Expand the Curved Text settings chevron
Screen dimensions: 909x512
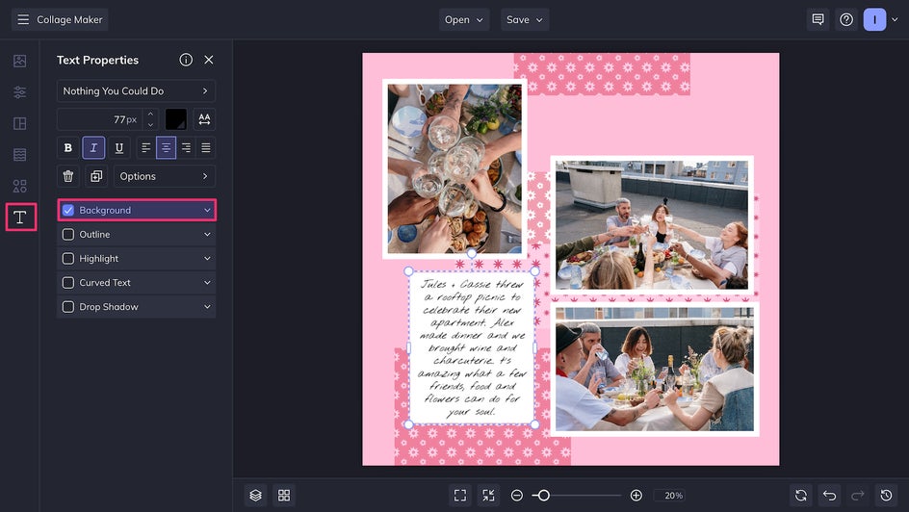click(207, 283)
